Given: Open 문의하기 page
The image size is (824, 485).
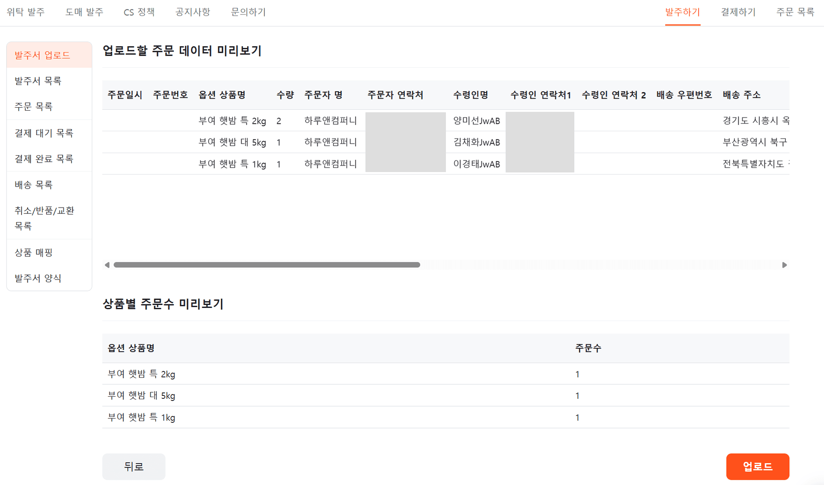Looking at the screenshot, I should click(x=248, y=12).
